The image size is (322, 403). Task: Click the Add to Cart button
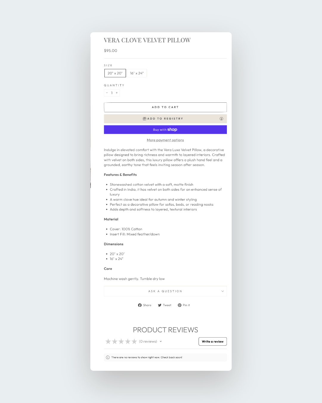[165, 107]
